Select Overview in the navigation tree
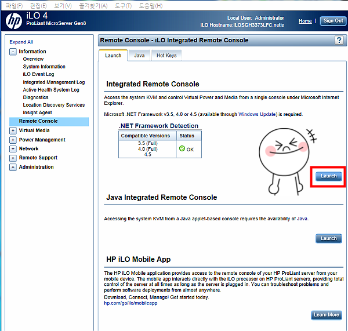Screen dimensions: 348x331 33,59
